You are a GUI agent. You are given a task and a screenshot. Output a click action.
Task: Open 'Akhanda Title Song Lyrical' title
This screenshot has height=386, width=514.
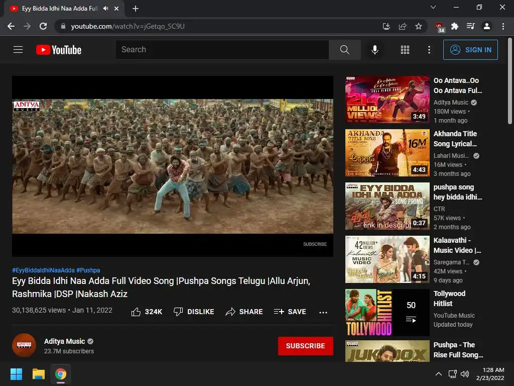point(455,139)
